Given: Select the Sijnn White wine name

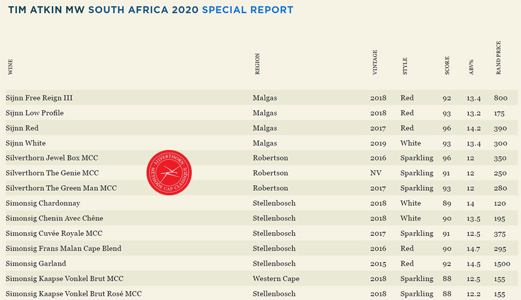Looking at the screenshot, I should point(25,143).
